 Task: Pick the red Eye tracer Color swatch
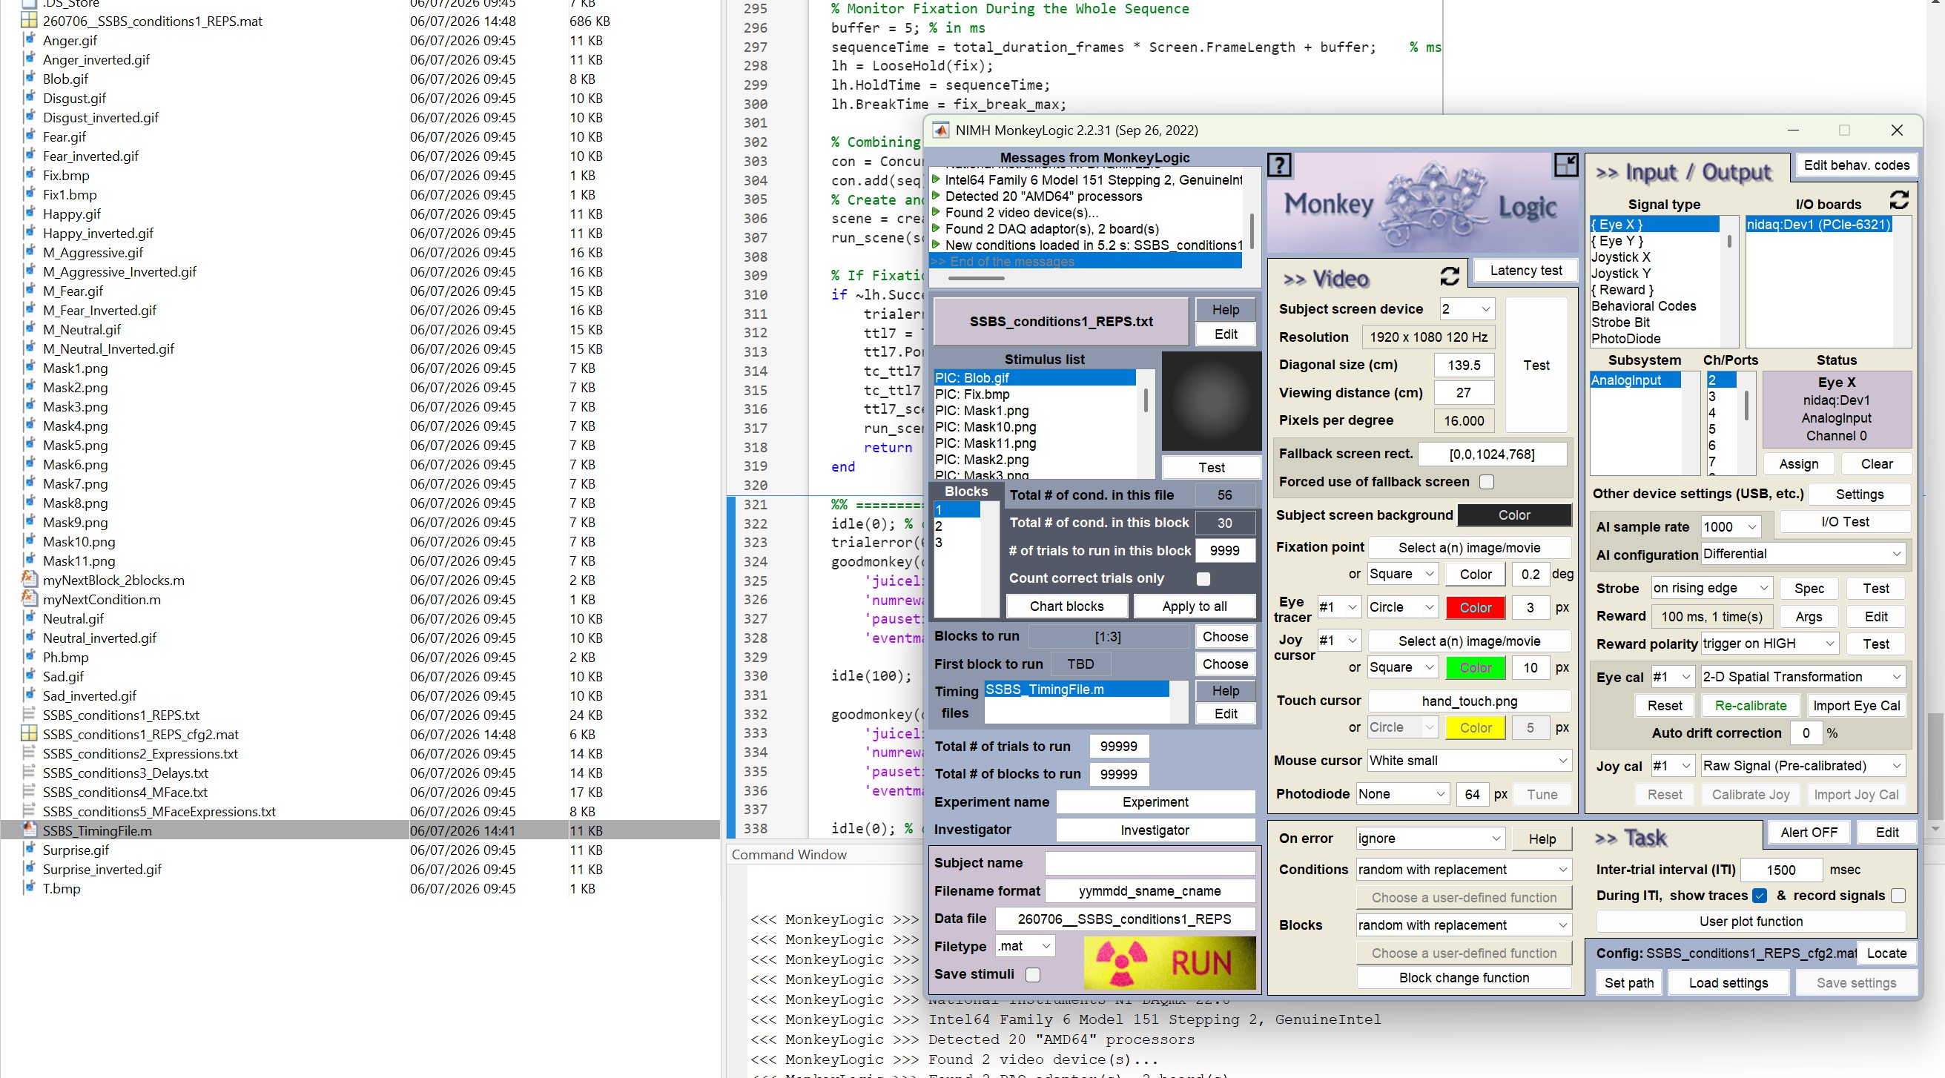1475,608
